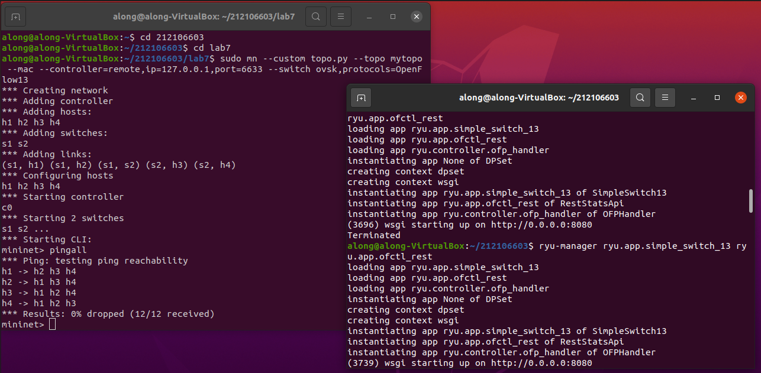Viewport: 761px width, 373px height.
Task: Click the '*** Adding hosts:' line
Action: coord(47,112)
